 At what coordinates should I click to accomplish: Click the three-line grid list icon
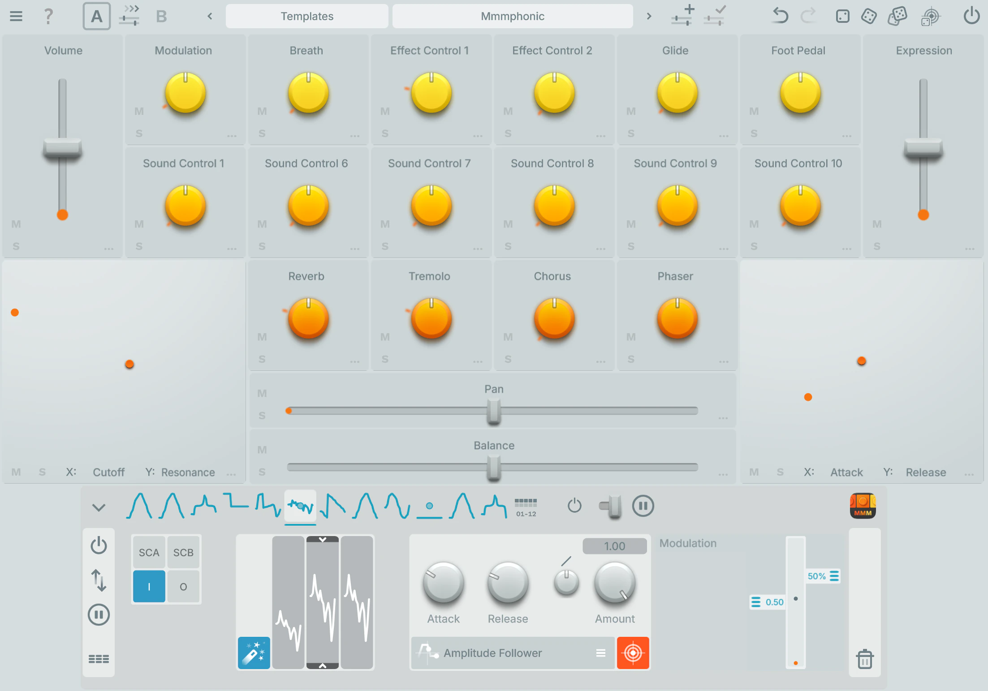(x=99, y=659)
